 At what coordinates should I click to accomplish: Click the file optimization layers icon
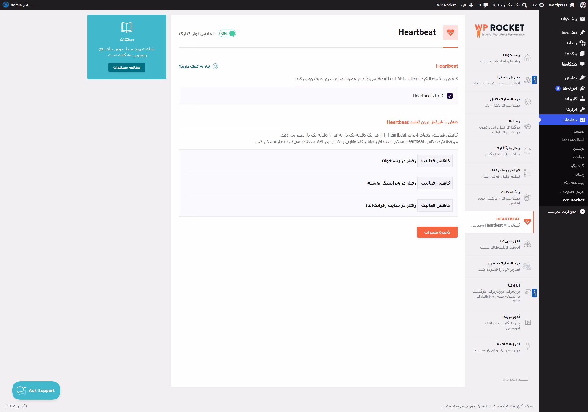coord(527,102)
